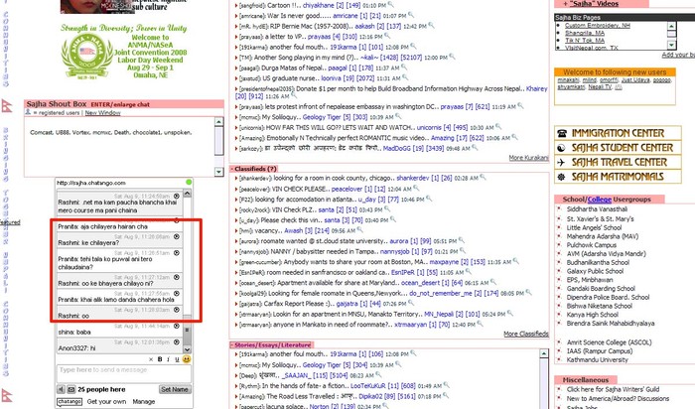
Task: Click the emoji smiley in chat box
Action: pyautogui.click(x=187, y=358)
